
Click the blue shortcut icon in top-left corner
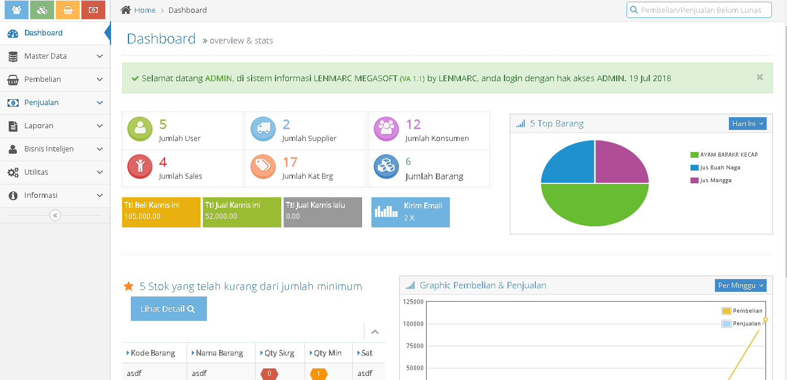point(16,10)
